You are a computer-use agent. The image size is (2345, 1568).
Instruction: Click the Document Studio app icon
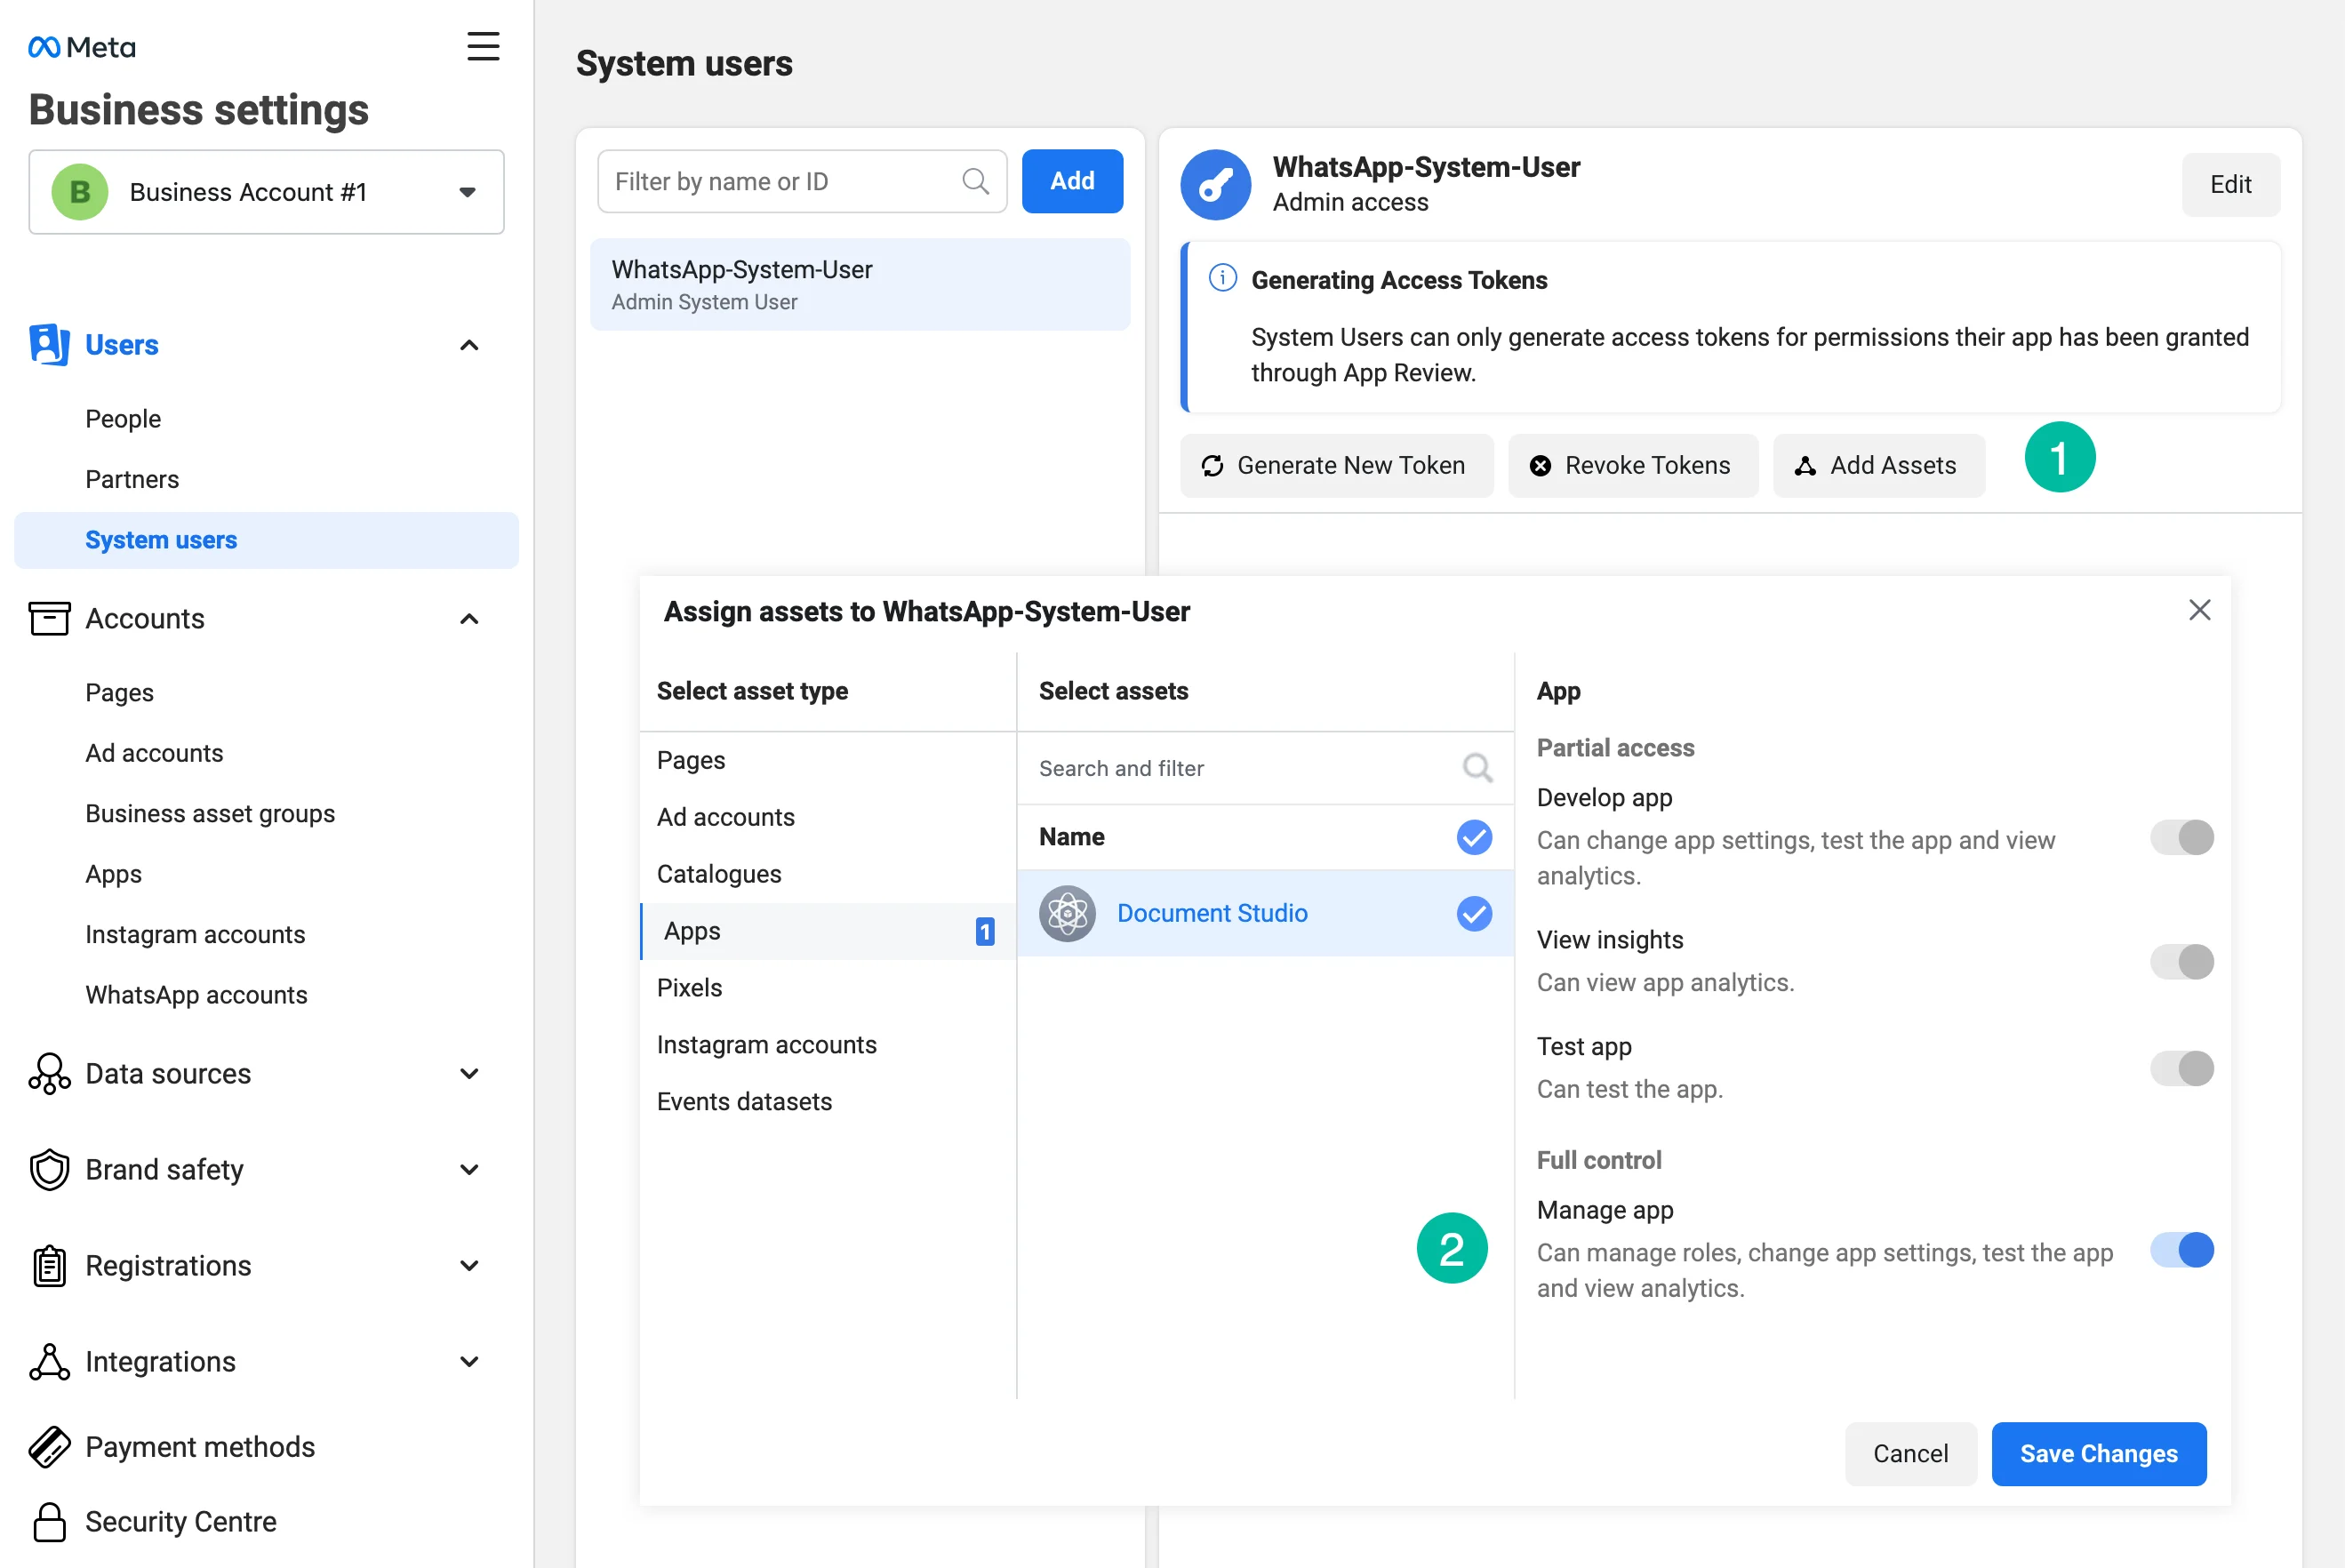click(1067, 913)
